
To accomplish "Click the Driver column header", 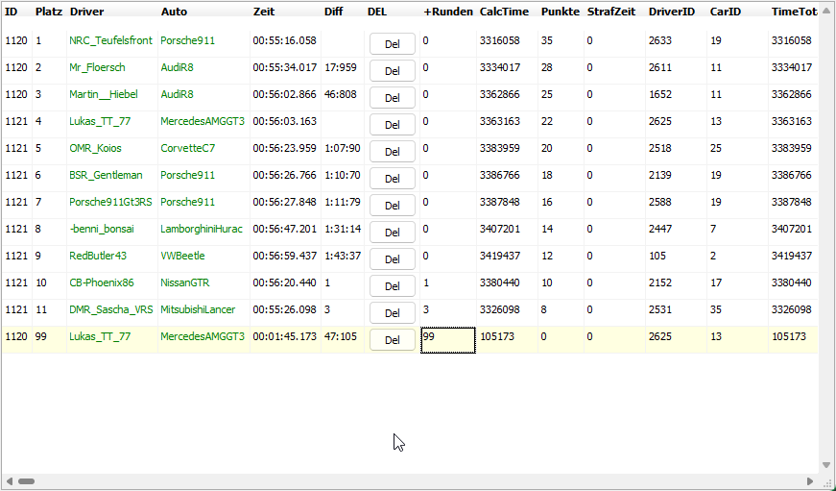I will click(x=86, y=12).
